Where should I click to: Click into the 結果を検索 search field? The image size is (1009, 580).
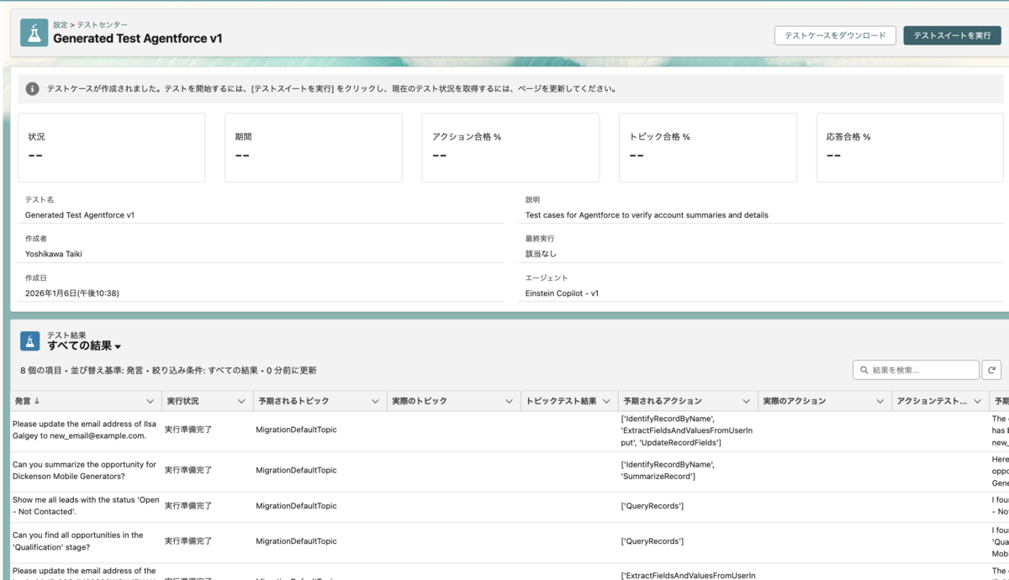[916, 370]
